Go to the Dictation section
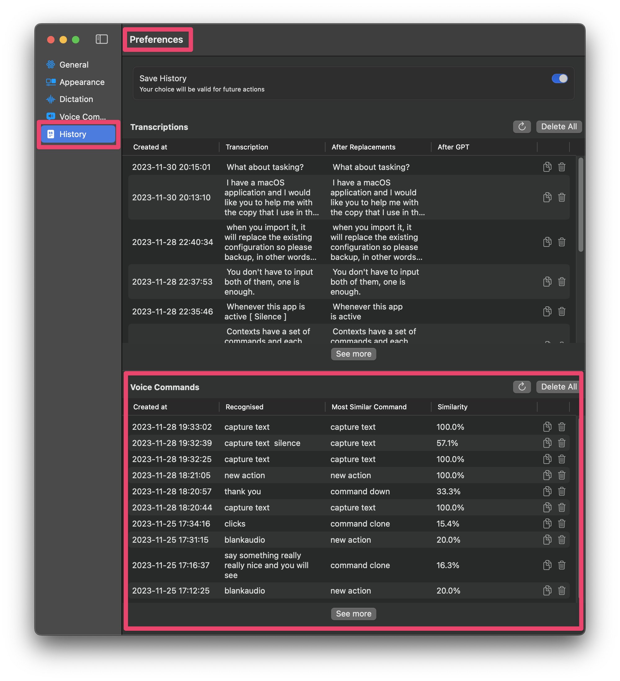620x681 pixels. click(76, 99)
